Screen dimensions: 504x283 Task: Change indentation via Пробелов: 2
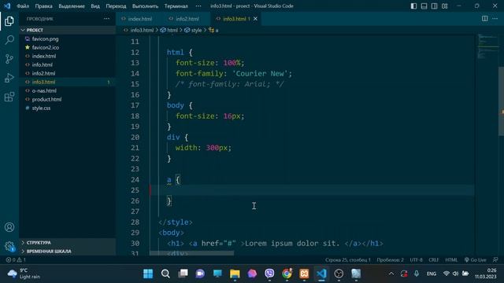tap(391, 260)
